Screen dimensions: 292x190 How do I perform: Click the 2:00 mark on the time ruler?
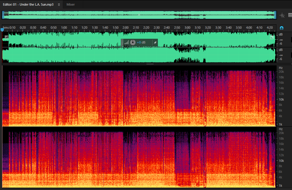126,28
